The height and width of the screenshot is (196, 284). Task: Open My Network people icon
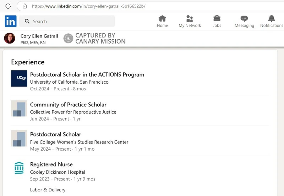coord(190,18)
